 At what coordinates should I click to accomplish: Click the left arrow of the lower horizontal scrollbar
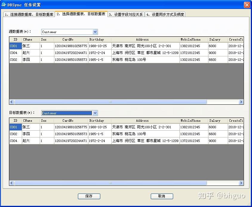click(x=11, y=183)
